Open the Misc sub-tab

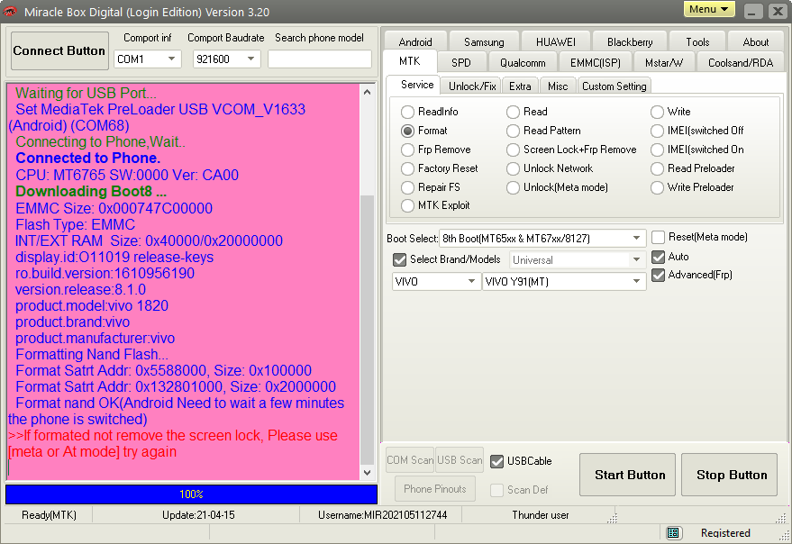[x=558, y=86]
